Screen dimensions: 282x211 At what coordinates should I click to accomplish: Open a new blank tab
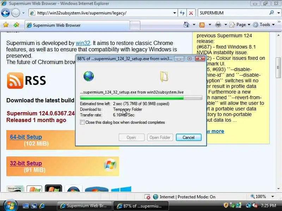pyautogui.click(x=135, y=25)
